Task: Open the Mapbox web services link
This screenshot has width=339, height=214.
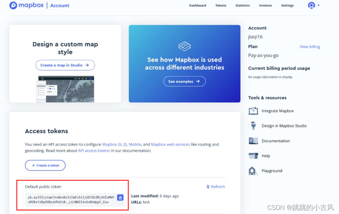Action: 170,144
